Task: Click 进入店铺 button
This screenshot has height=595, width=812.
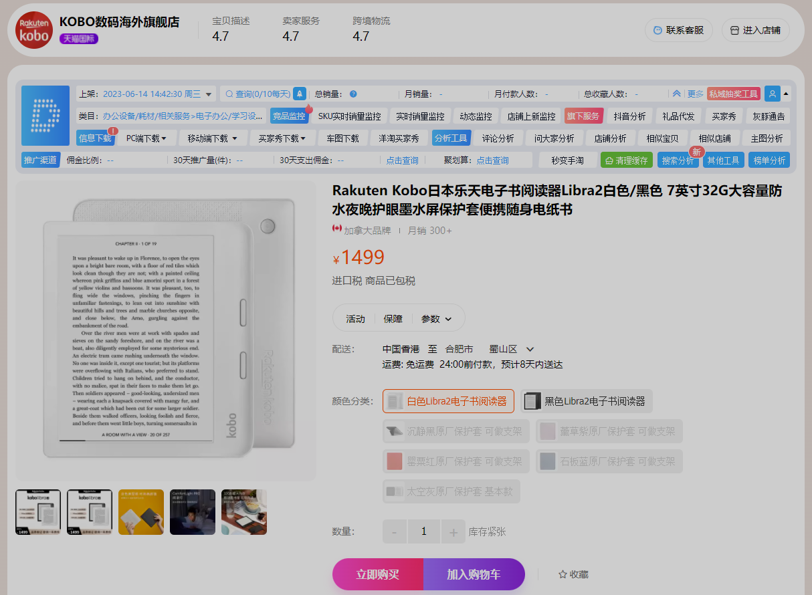Action: 755,30
